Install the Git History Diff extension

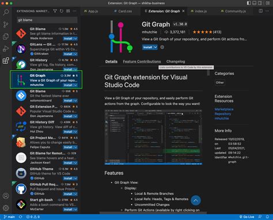[x=68, y=132]
